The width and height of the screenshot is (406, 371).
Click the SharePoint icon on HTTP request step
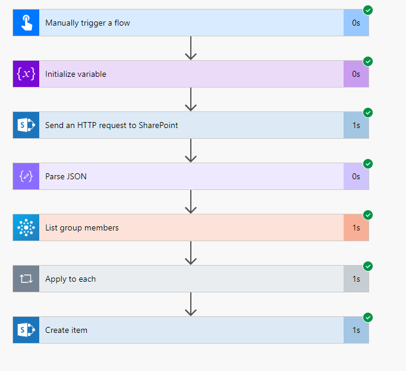(x=26, y=125)
